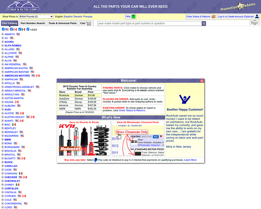Open the Show Prices In currency dropdown
Image resolution: width=261 pixels, height=209 pixels.
36,17
